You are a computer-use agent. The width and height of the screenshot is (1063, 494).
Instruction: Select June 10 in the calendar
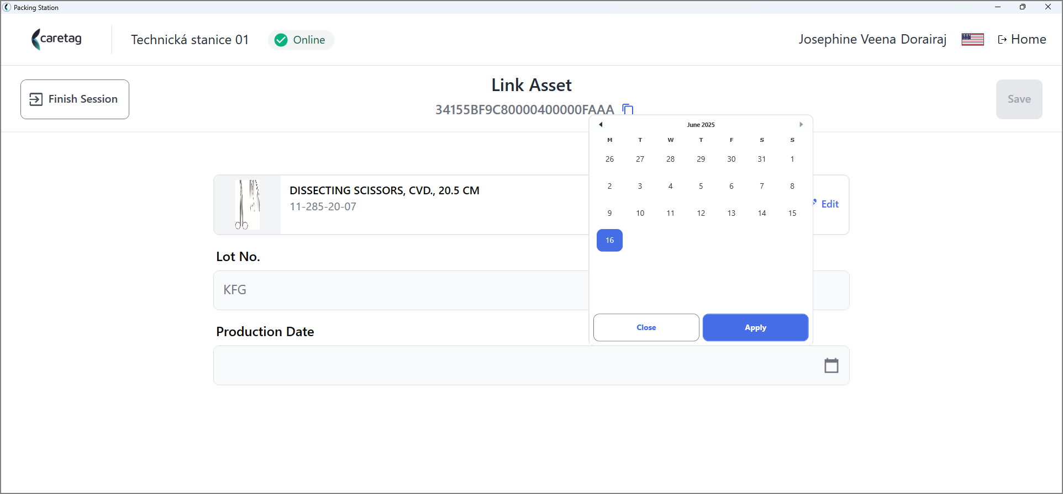pyautogui.click(x=640, y=213)
